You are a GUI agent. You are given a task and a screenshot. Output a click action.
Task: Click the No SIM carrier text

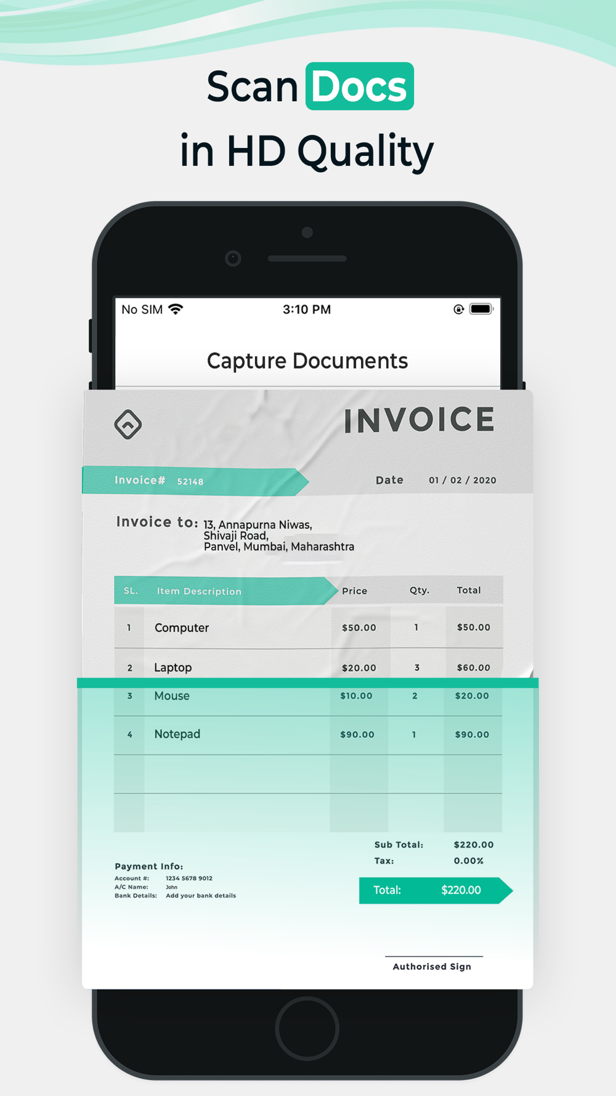coord(142,309)
